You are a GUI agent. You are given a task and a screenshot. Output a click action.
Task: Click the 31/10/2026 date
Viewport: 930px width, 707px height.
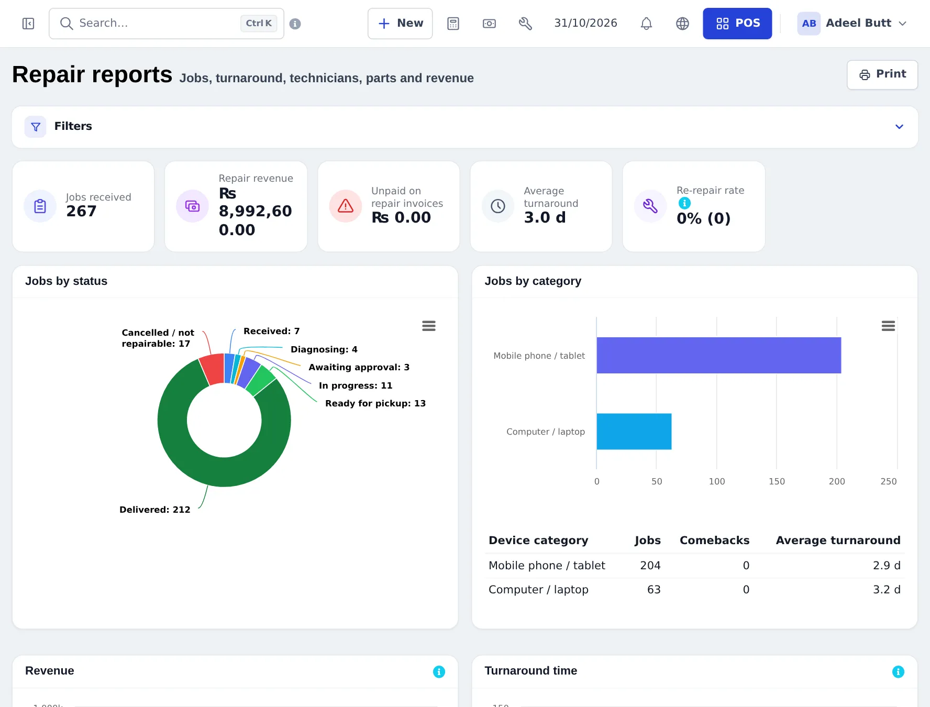pos(585,23)
